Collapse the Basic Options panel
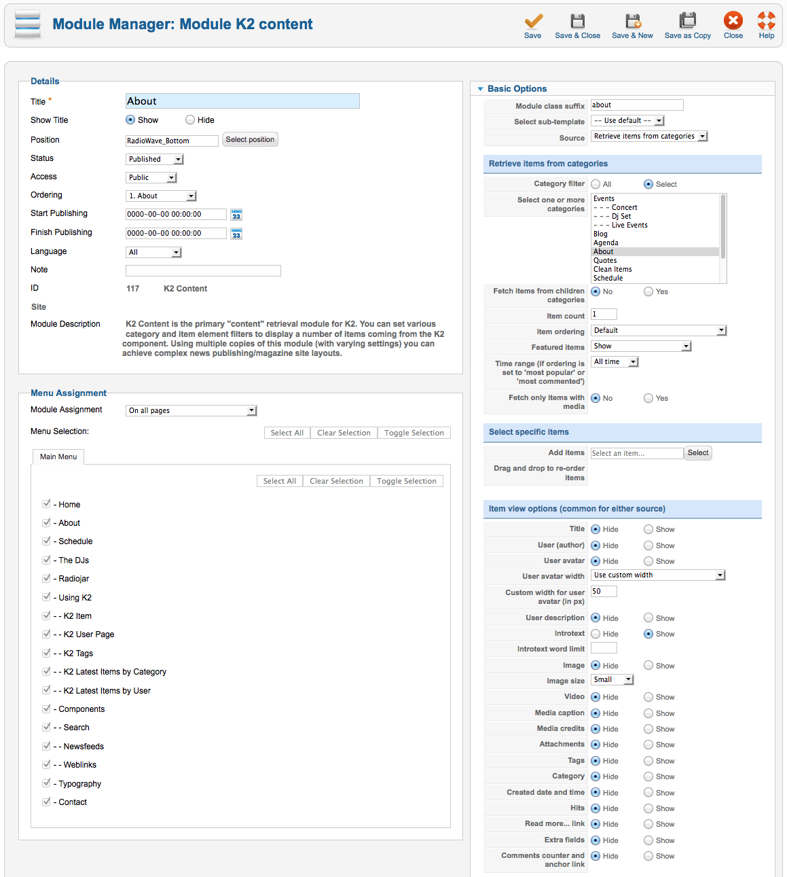This screenshot has width=787, height=877. [481, 89]
